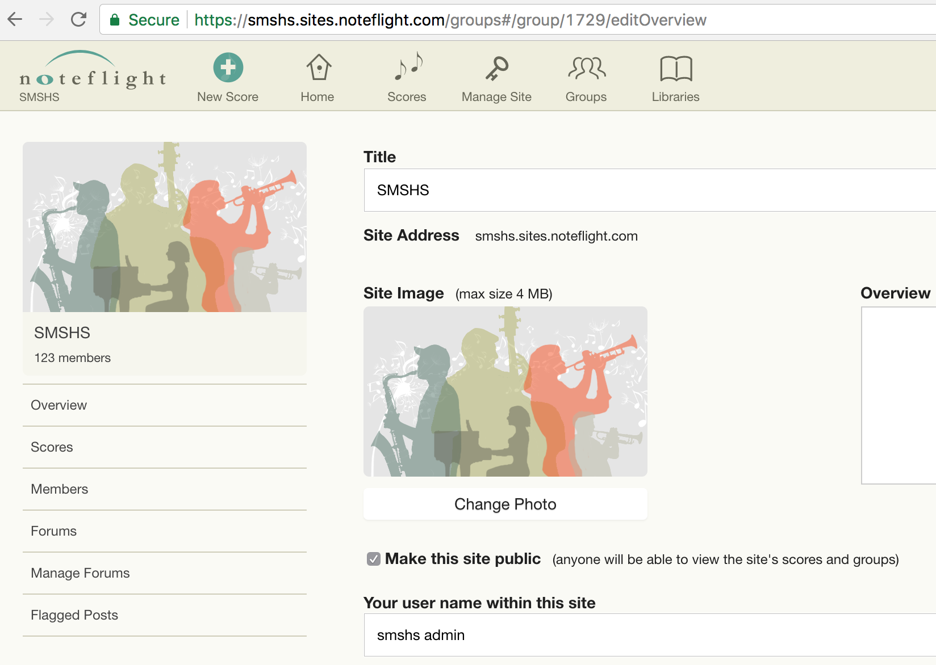This screenshot has width=936, height=665.
Task: Select Overview in the sidebar
Action: click(x=59, y=405)
